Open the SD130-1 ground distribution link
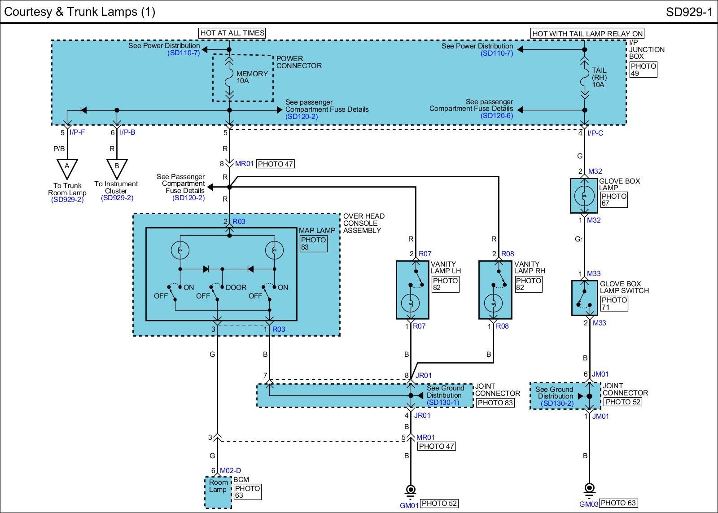The width and height of the screenshot is (718, 513). [x=443, y=403]
